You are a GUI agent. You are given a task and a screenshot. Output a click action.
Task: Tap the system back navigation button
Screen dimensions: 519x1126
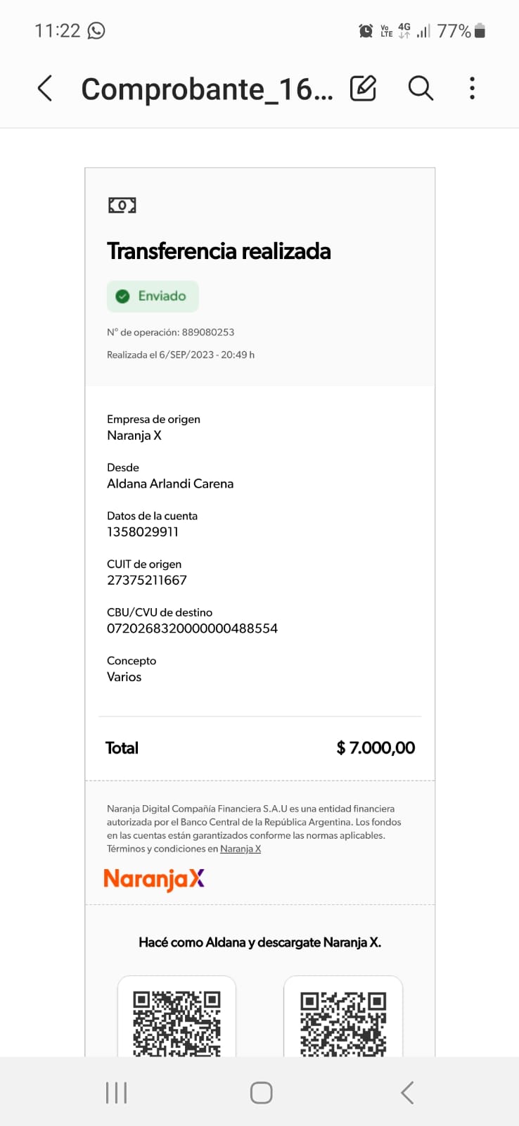click(407, 1093)
